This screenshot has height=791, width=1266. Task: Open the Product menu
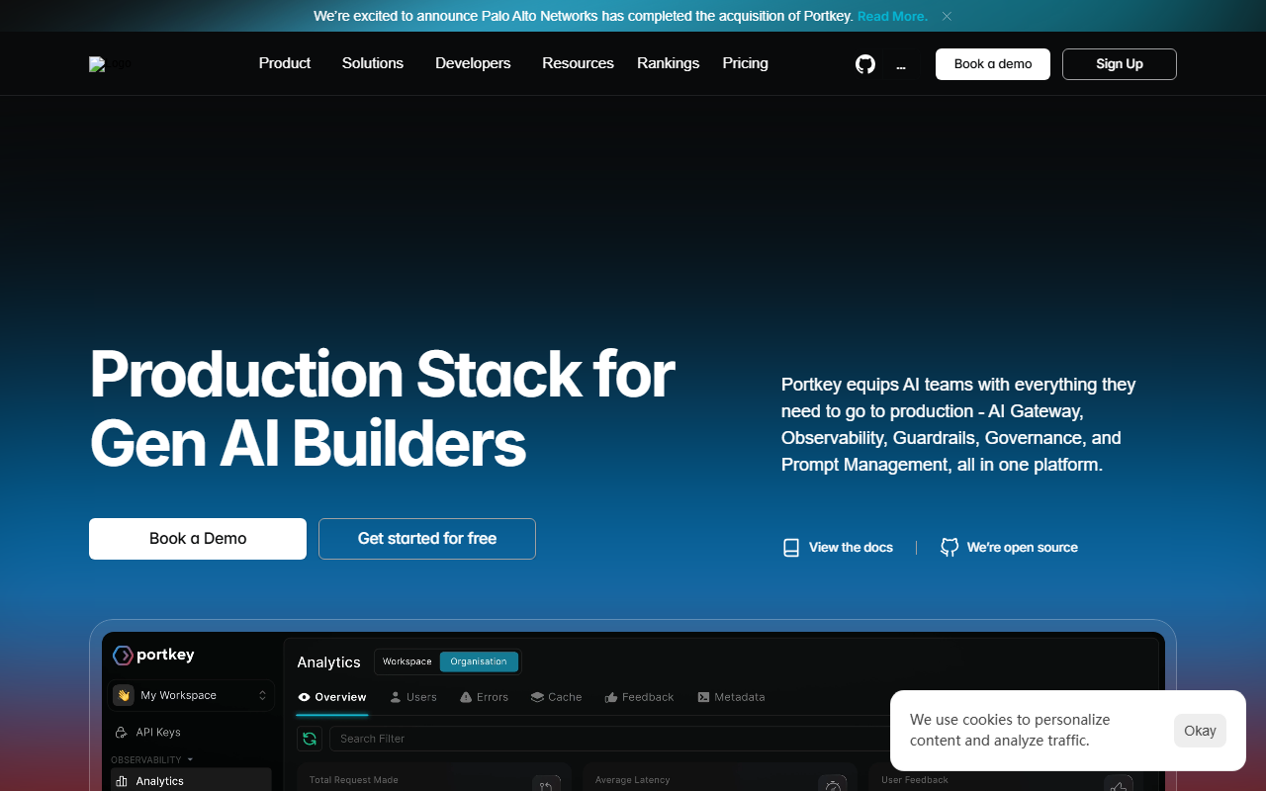tap(285, 63)
